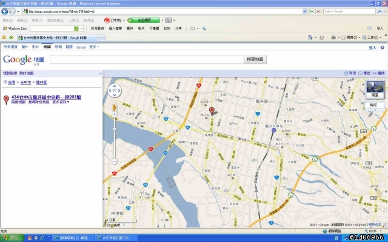Click the red Stop loading button

tap(318, 11)
